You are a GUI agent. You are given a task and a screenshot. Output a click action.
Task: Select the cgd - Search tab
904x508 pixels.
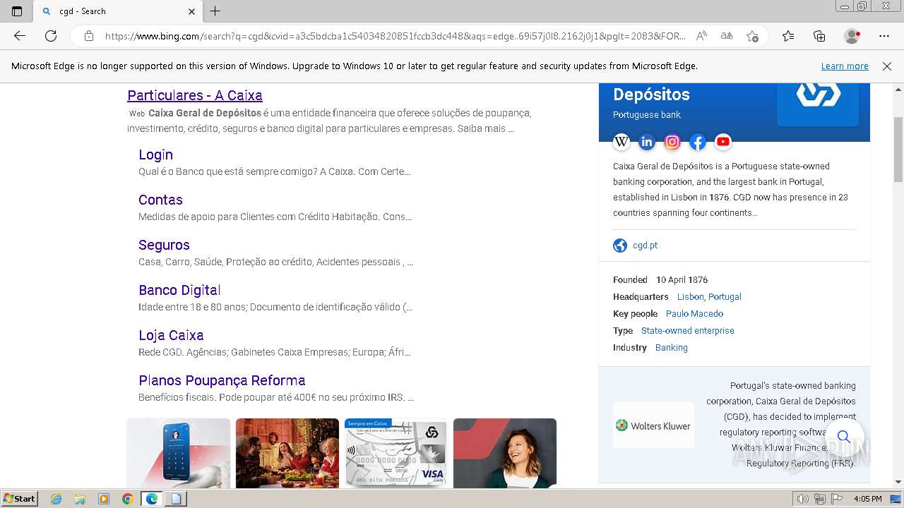pyautogui.click(x=118, y=11)
